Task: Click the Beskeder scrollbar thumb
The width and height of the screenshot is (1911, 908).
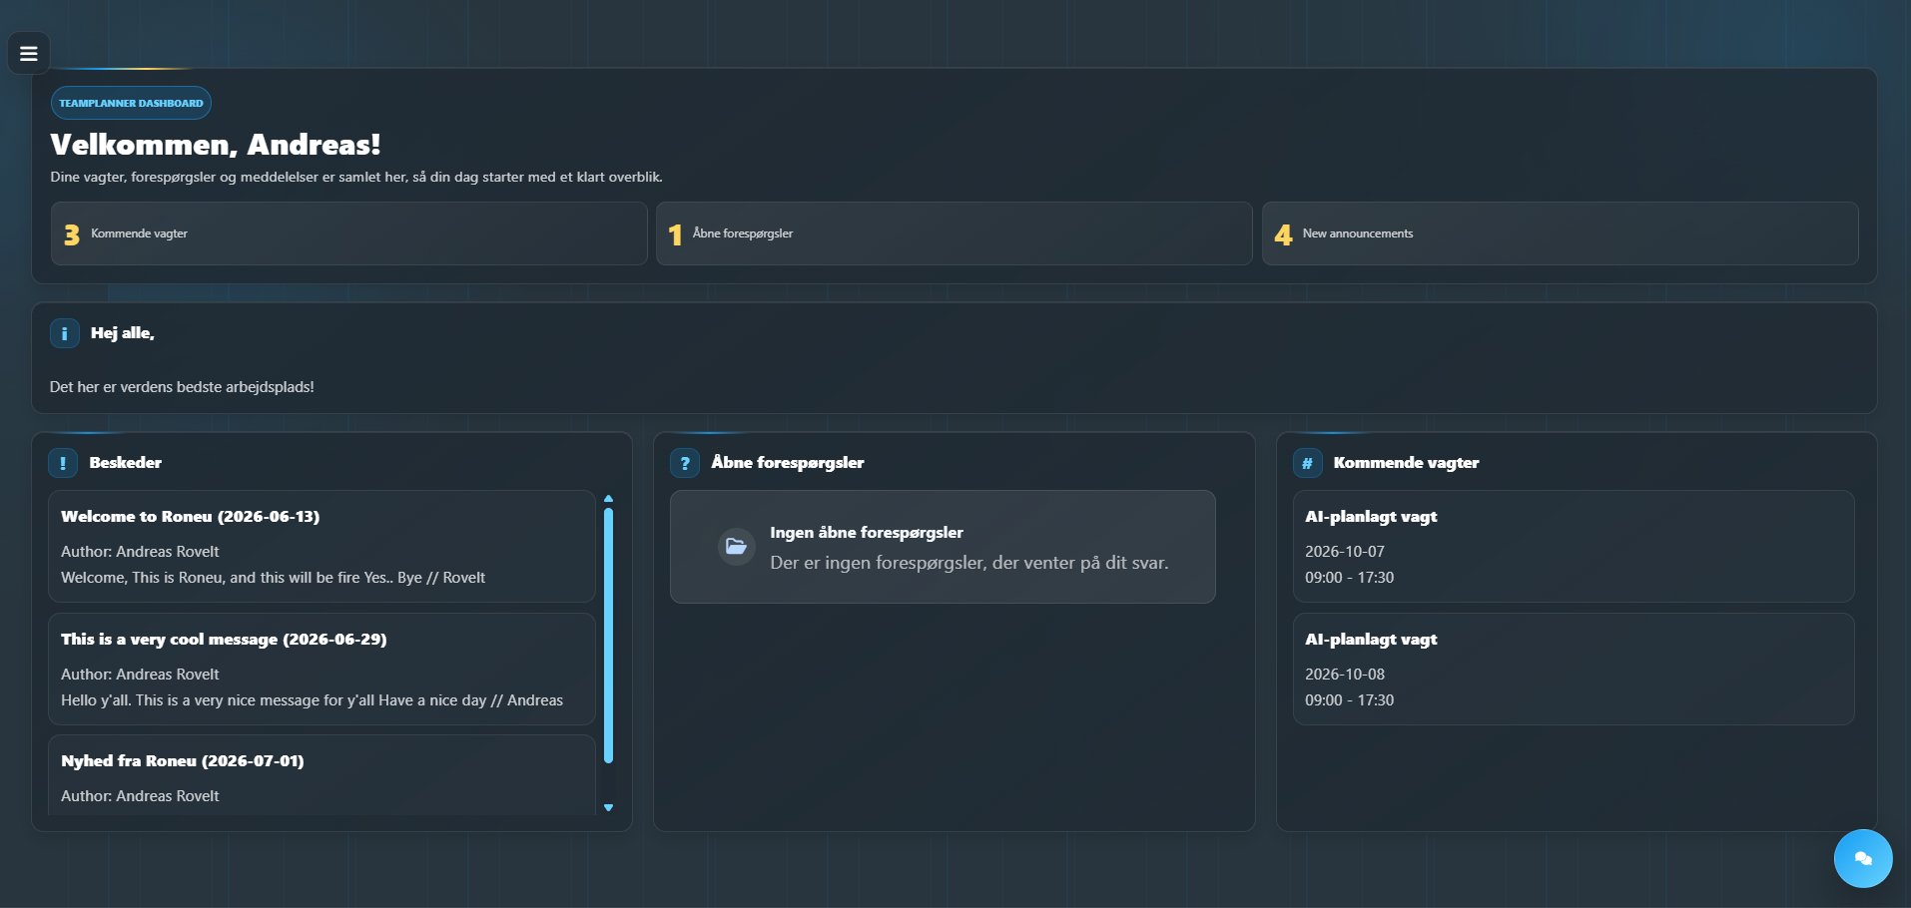Action: coord(608,636)
